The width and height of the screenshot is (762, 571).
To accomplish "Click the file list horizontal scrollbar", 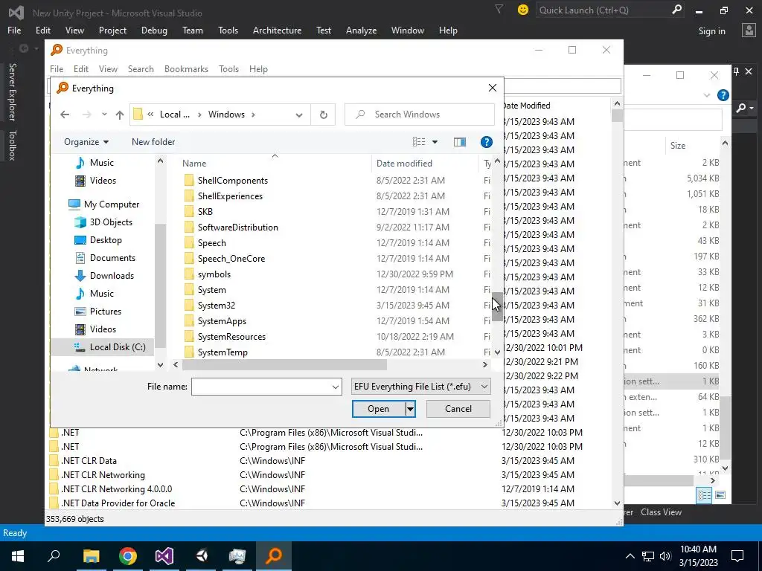I will coord(284,364).
